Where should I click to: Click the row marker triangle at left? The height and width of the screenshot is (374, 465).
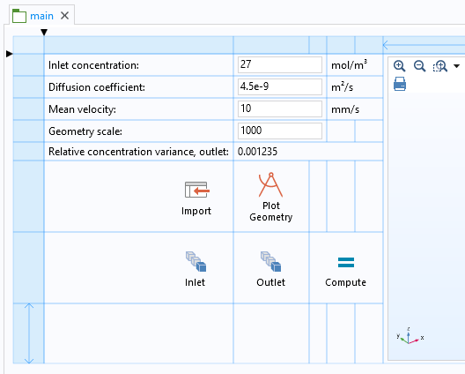click(x=10, y=54)
